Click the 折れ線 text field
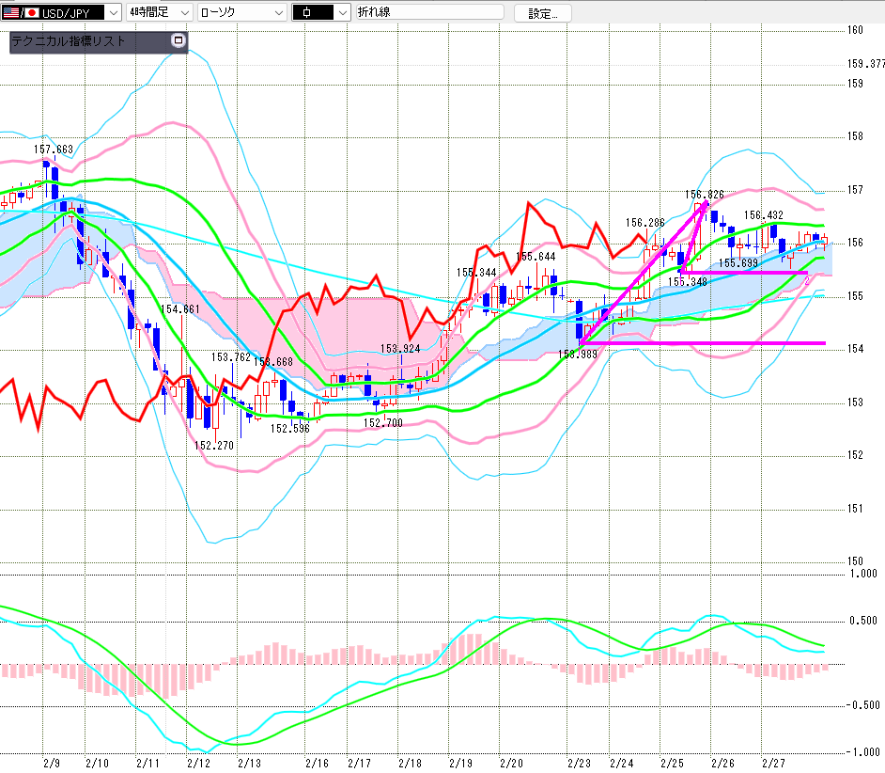 [x=430, y=13]
